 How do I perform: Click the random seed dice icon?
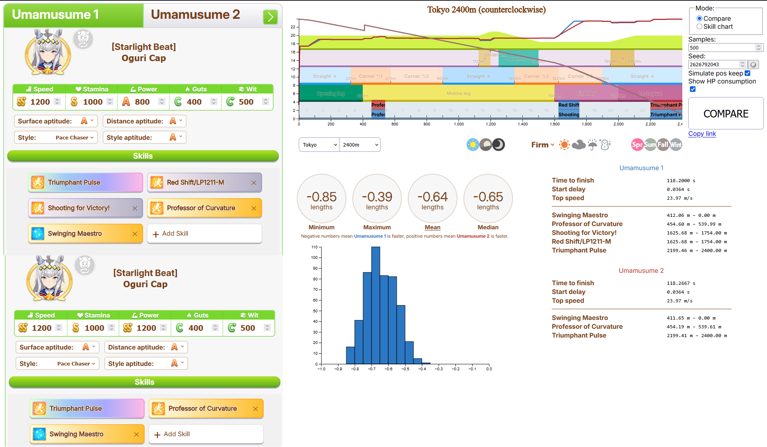tap(753, 65)
